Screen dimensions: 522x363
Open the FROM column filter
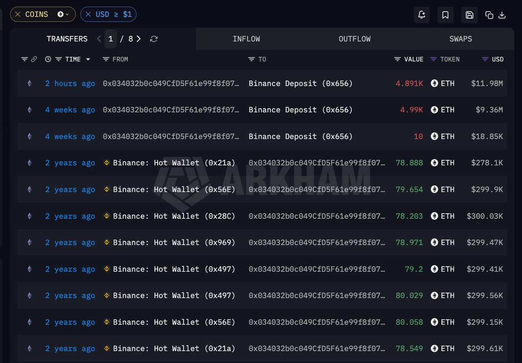tap(106, 59)
